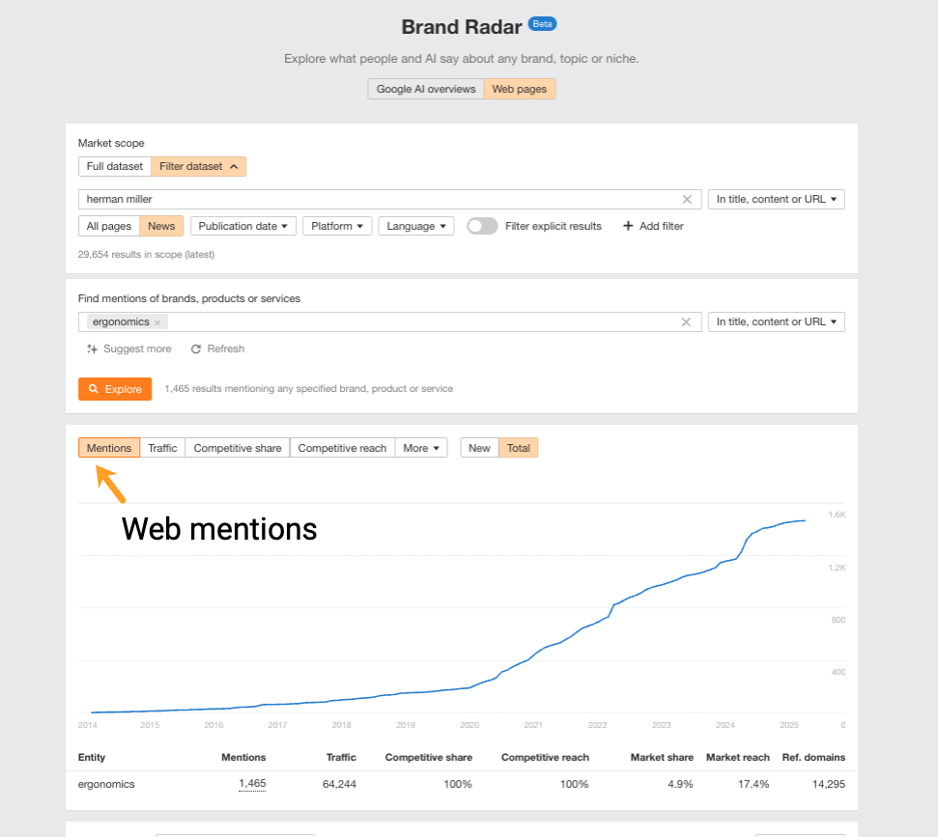Collapse the Filter dataset option
Image resolution: width=938 pixels, height=837 pixels.
(199, 166)
